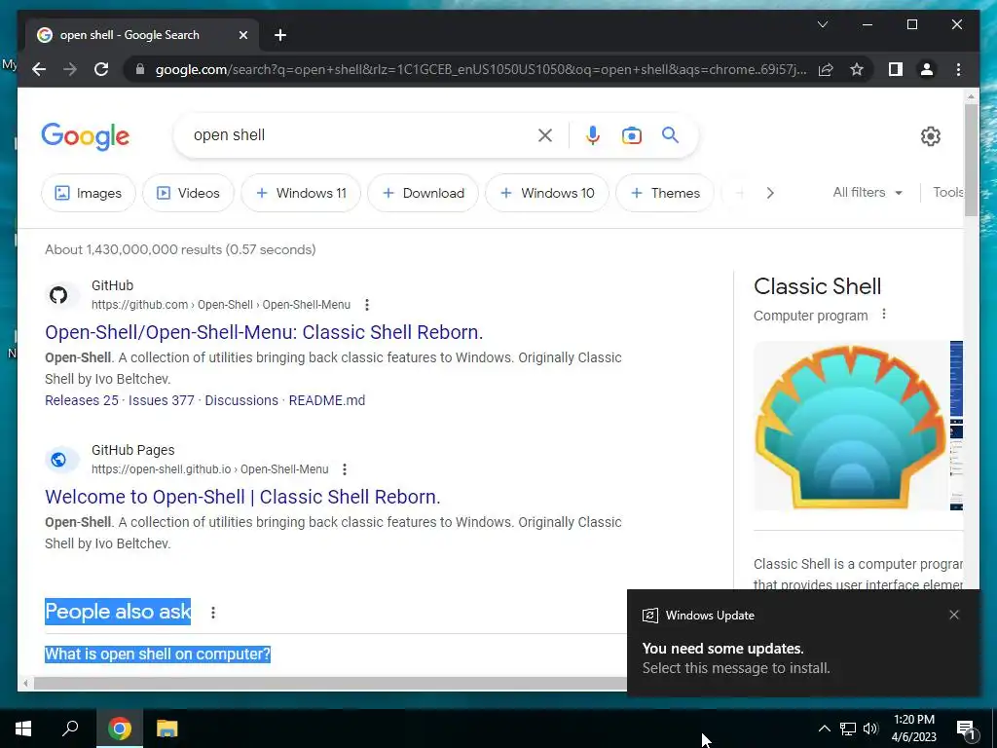Open the 'Issues 377' sitelink
997x748 pixels.
tap(162, 400)
